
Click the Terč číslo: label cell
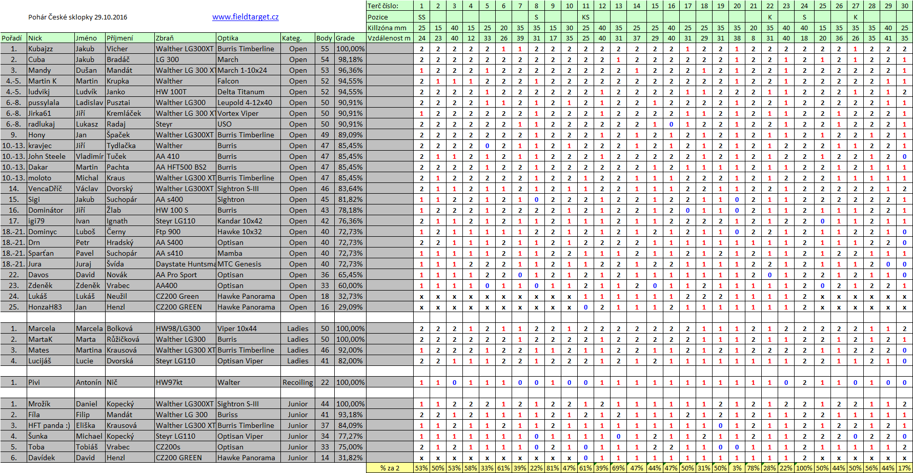(389, 6)
